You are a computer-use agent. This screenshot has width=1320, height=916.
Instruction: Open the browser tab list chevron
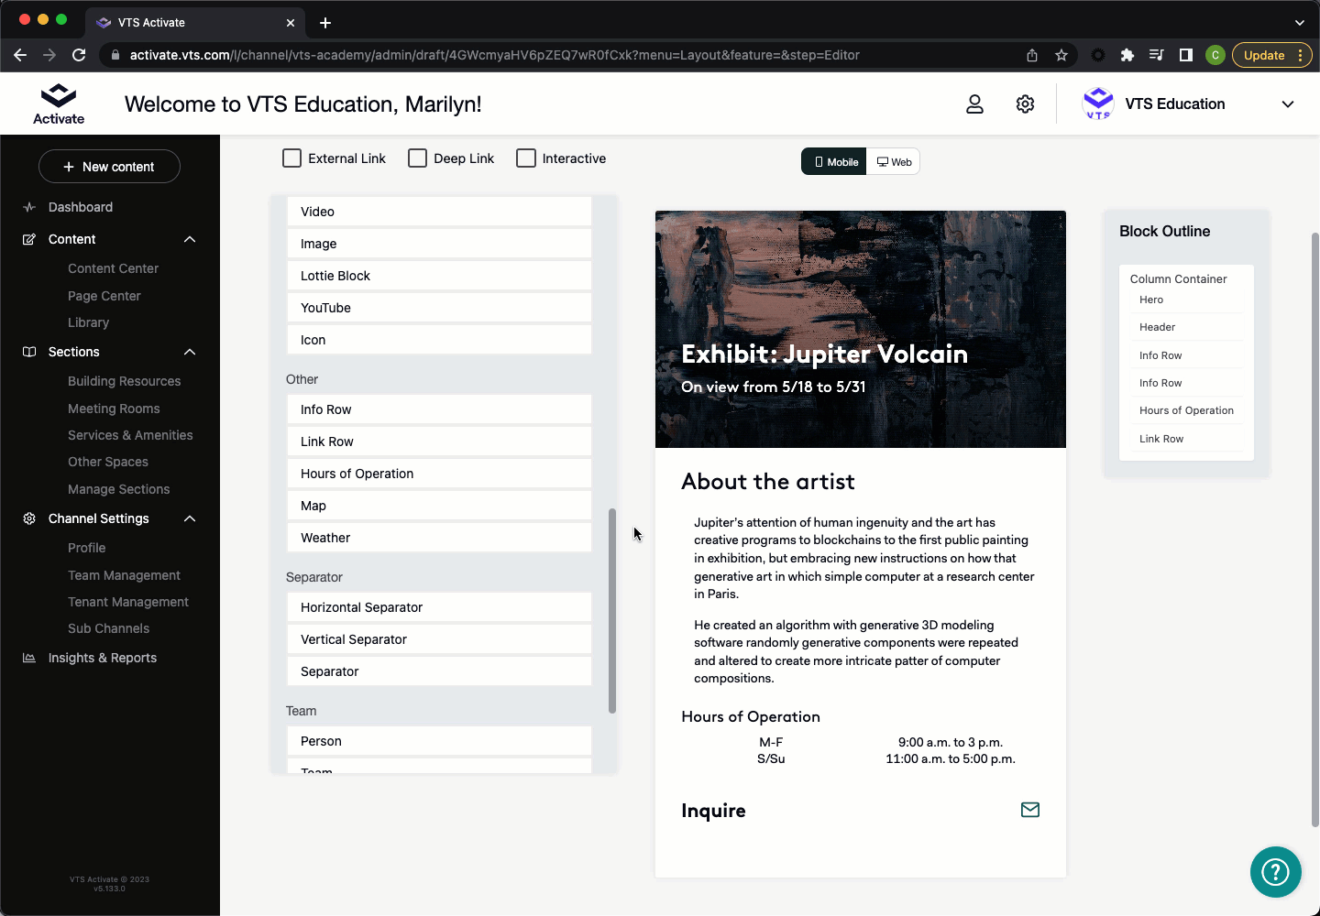(1299, 22)
